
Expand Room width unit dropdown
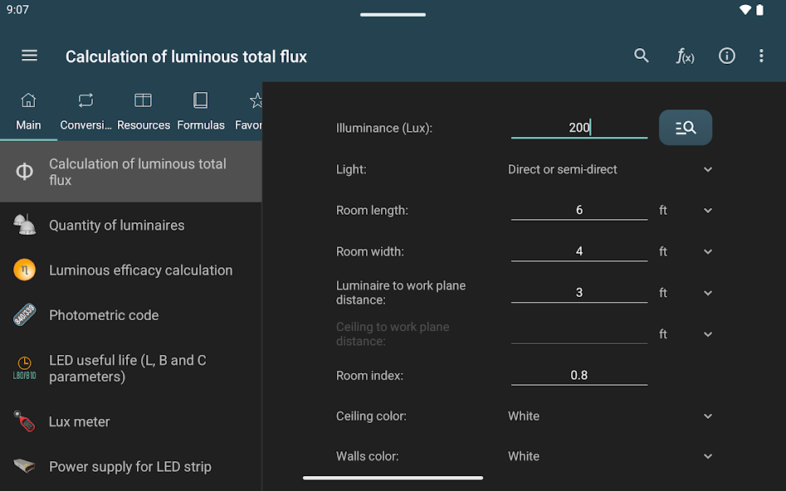pyautogui.click(x=686, y=251)
